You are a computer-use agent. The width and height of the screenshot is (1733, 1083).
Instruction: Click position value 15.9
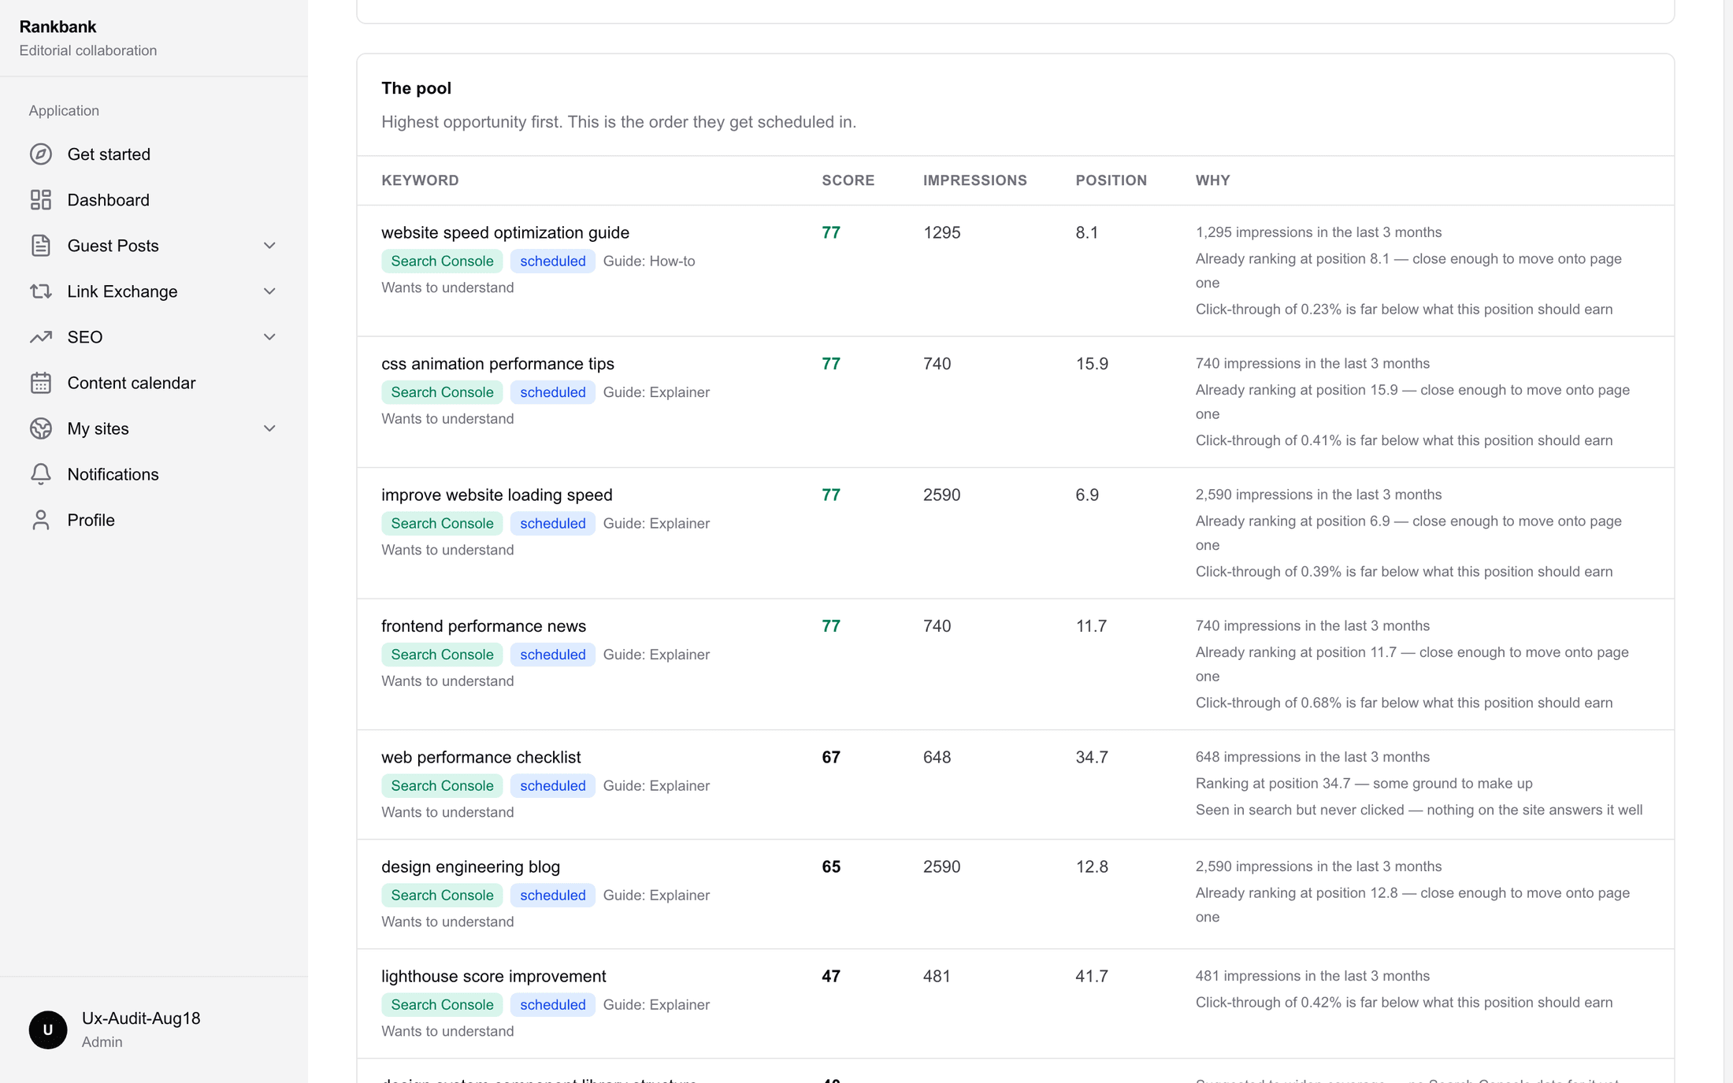[1092, 364]
